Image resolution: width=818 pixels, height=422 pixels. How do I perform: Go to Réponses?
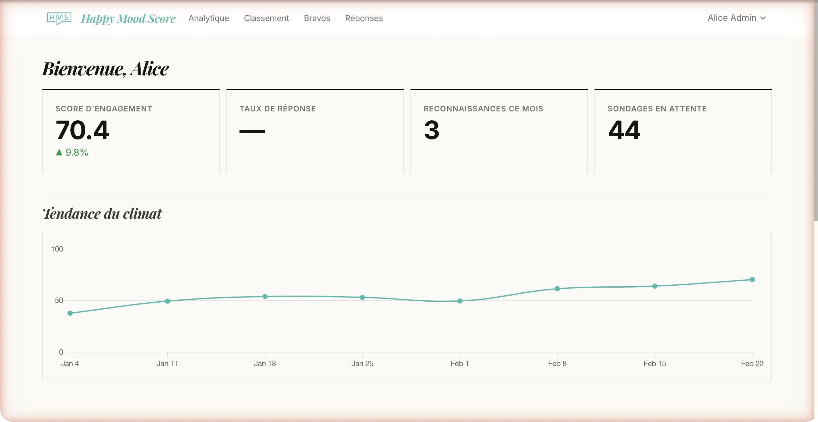point(364,18)
